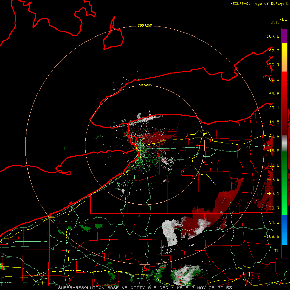This screenshot has height=290, width=290.
Task: Select the -94.2 scale value
Action: (273, 222)
